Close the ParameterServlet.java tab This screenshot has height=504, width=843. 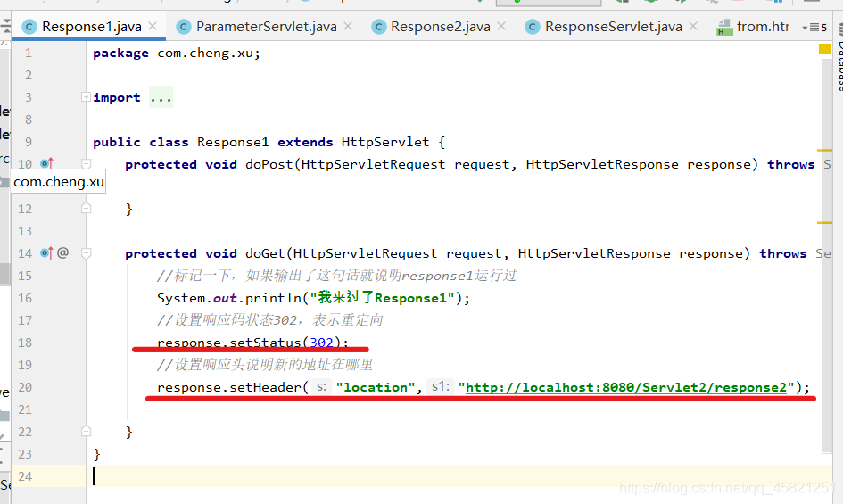click(x=348, y=26)
